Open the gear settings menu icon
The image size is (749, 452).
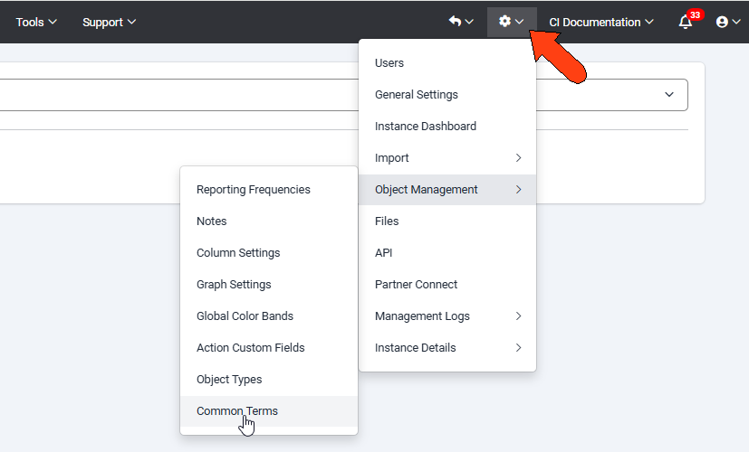(504, 22)
